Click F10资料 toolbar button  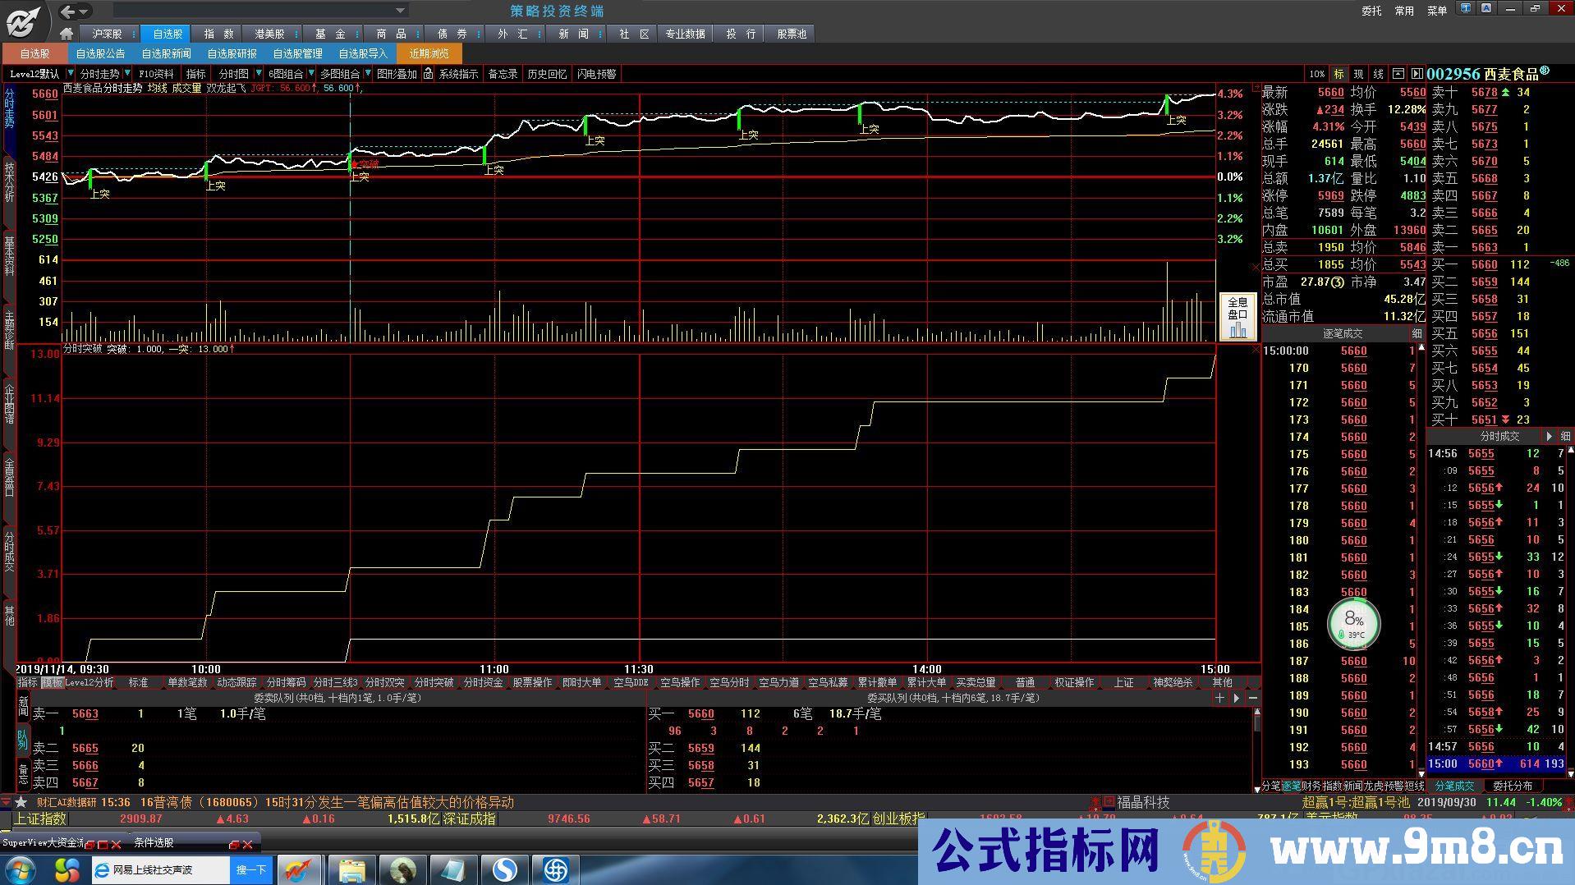click(x=156, y=74)
